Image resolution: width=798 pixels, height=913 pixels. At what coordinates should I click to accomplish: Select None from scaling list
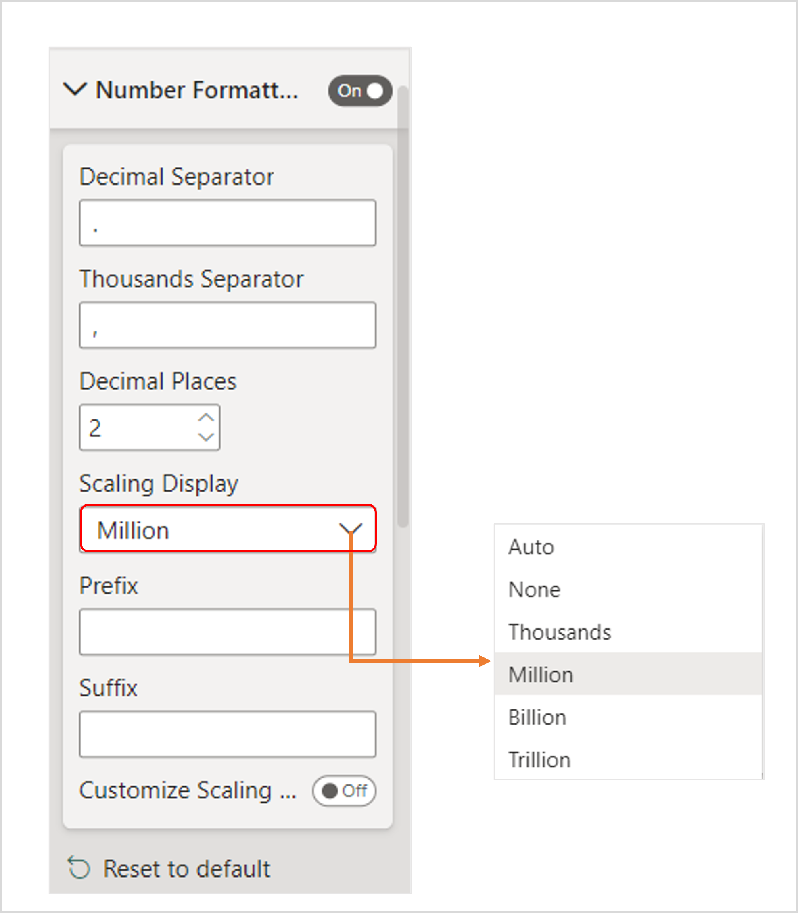tap(535, 590)
